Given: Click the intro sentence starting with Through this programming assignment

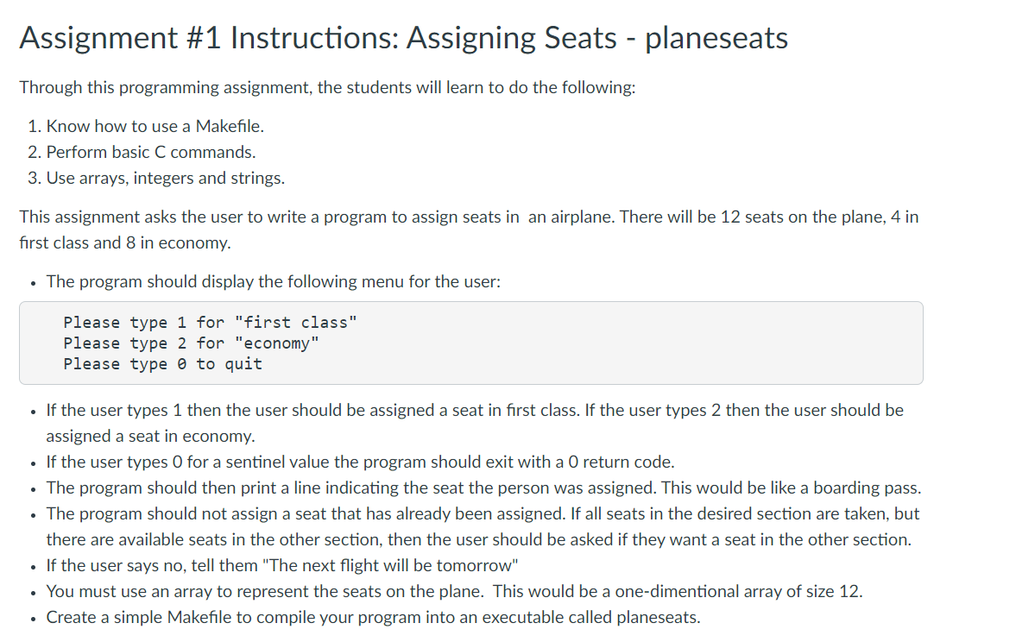Looking at the screenshot, I should pyautogui.click(x=327, y=87).
